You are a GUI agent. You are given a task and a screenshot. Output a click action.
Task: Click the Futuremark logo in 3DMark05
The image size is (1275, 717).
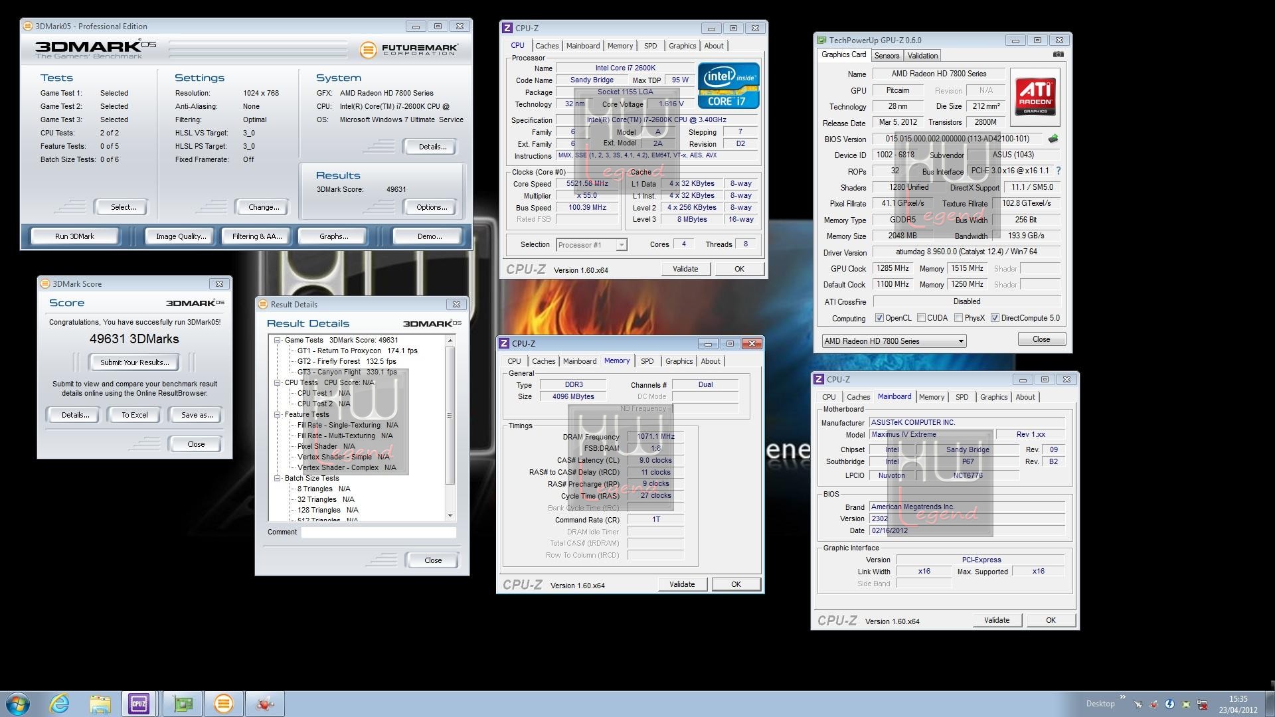(x=409, y=50)
